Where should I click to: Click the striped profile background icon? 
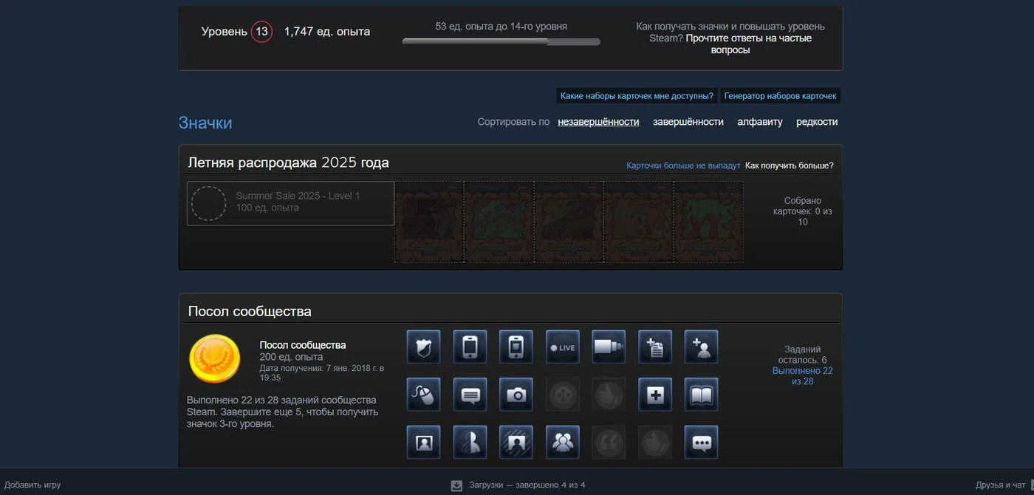(516, 442)
